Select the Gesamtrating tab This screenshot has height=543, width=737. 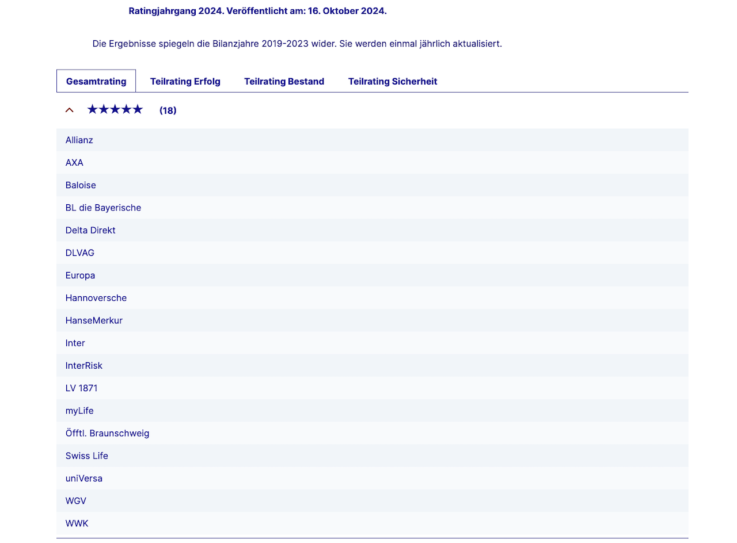96,81
